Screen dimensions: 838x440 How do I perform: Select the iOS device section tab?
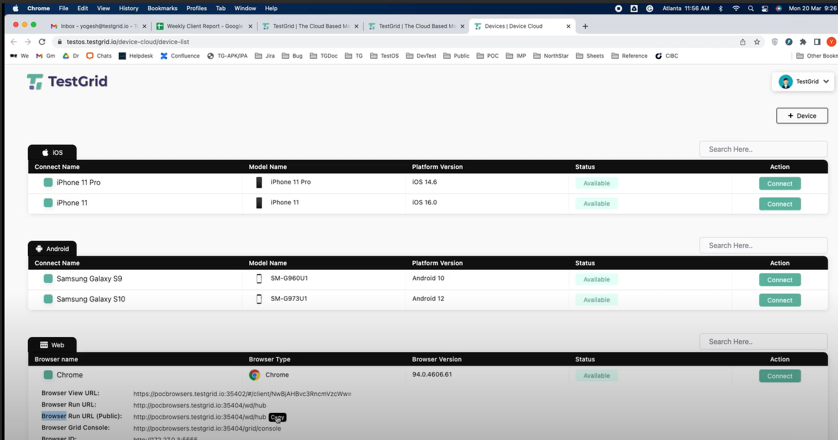coord(52,153)
